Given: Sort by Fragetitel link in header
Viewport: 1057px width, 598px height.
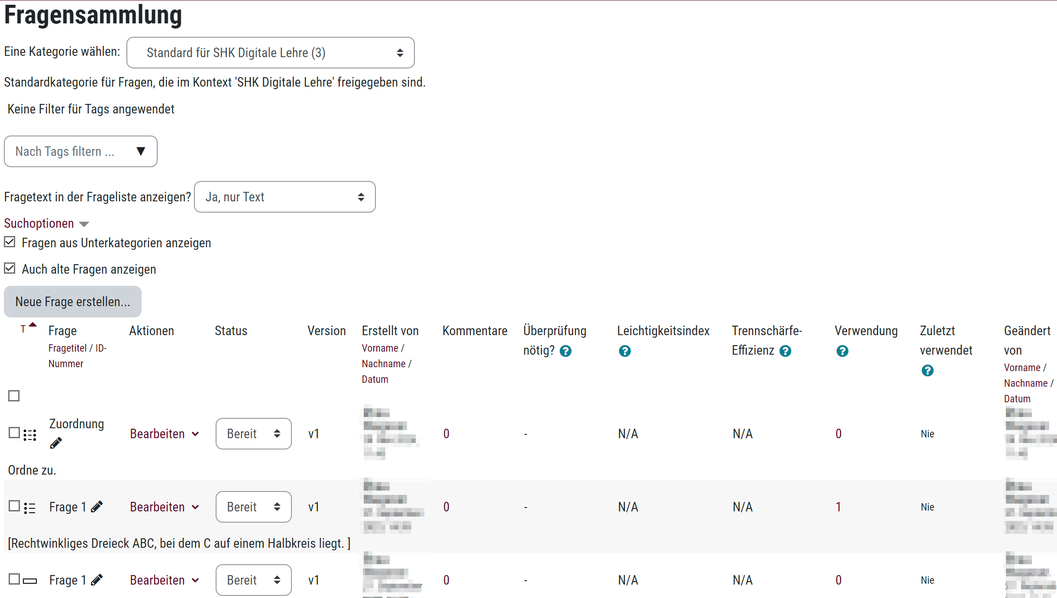Looking at the screenshot, I should (68, 348).
